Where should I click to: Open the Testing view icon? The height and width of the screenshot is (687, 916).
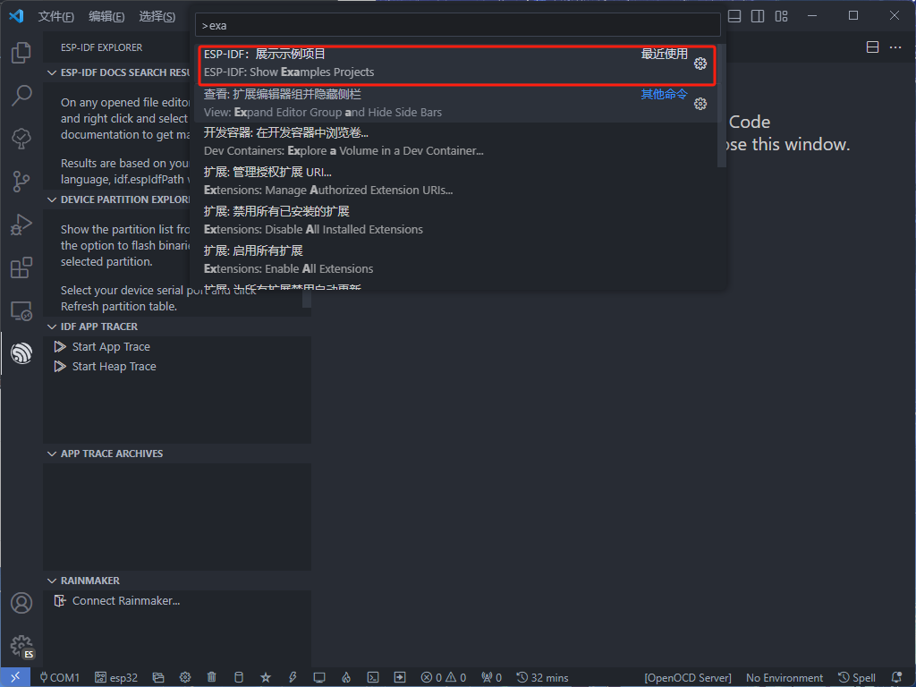21,139
